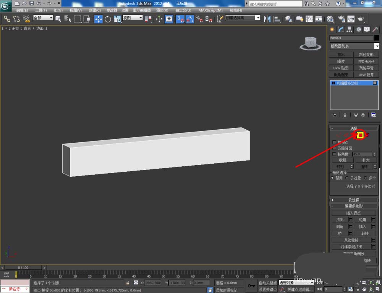Viewport: 382px width, 293px height.
Task: Toggle Spinner Snap icon
Action: (209, 19)
